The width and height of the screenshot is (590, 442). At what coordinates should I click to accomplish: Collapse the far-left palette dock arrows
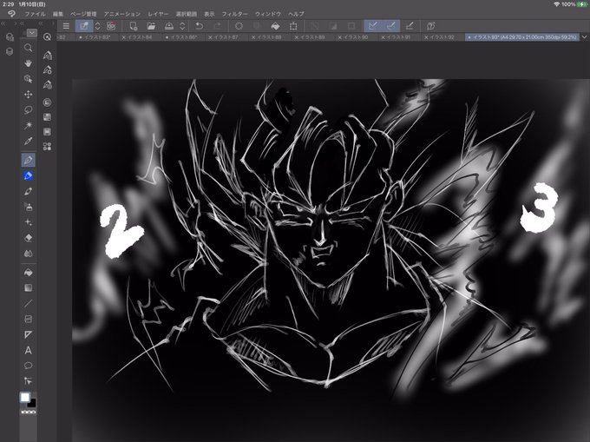4,23
